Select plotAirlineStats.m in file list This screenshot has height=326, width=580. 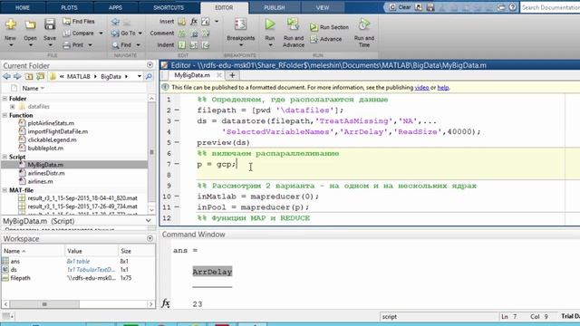coord(51,123)
